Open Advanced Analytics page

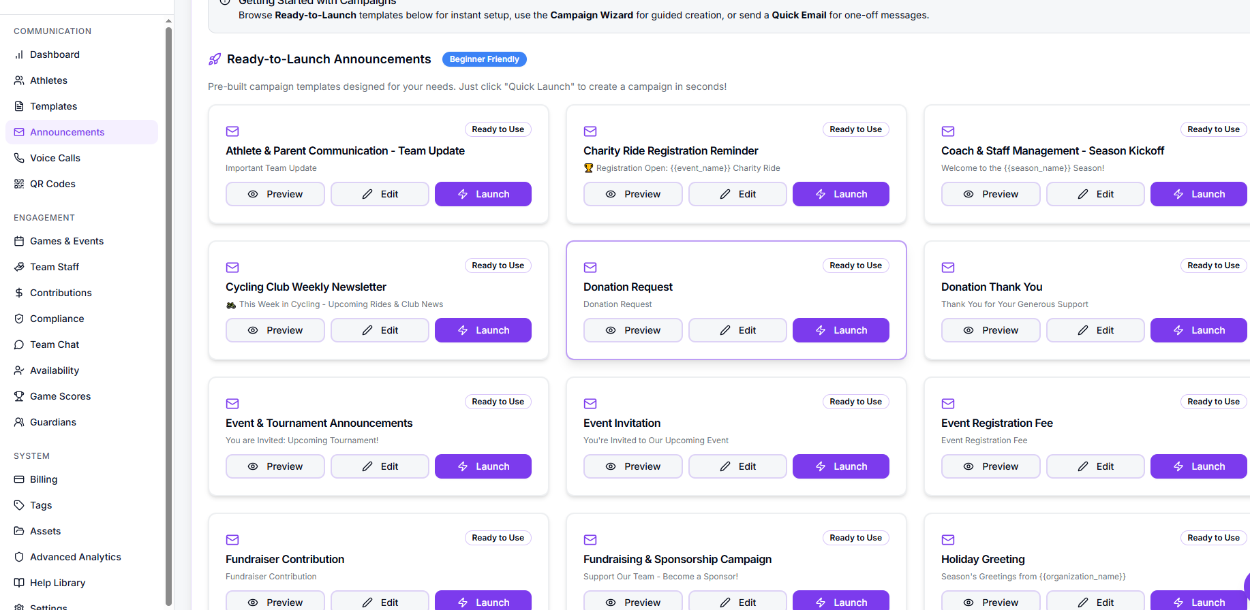[75, 557]
